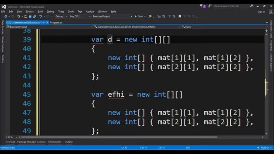This screenshot has height=154, width=274.
Task: Click the Publish button in status bar
Action: [x=265, y=148]
